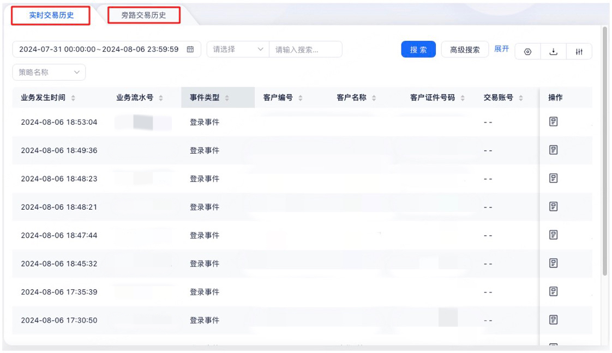View details for the 17:35:39 row
This screenshot has width=612, height=353.
pos(553,291)
